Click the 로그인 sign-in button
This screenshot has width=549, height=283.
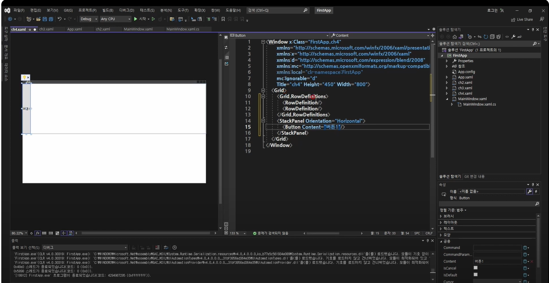(x=496, y=10)
